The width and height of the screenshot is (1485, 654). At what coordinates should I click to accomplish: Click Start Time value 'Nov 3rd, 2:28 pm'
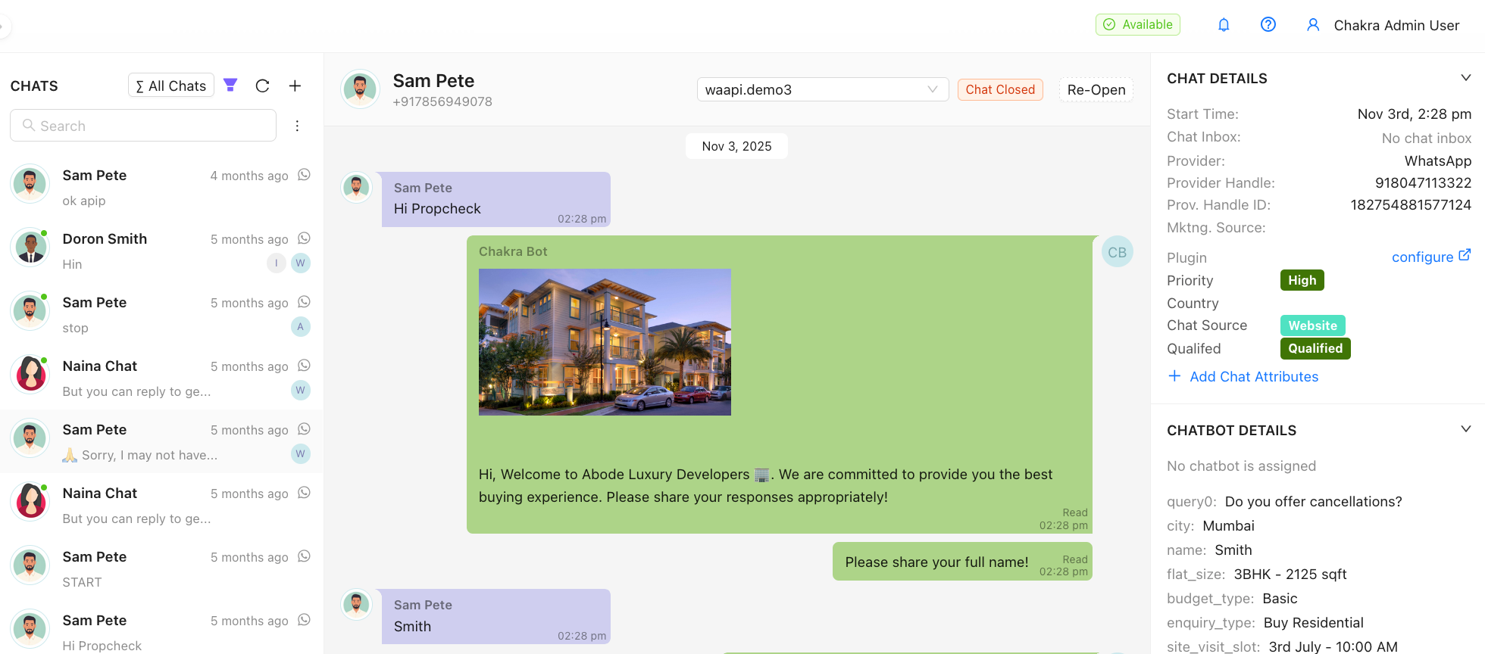[1415, 114]
